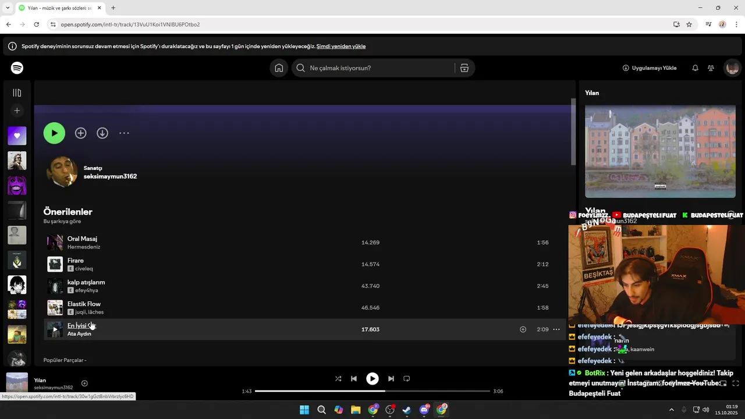
Task: Seek on the playback progress bar
Action: coord(372,391)
